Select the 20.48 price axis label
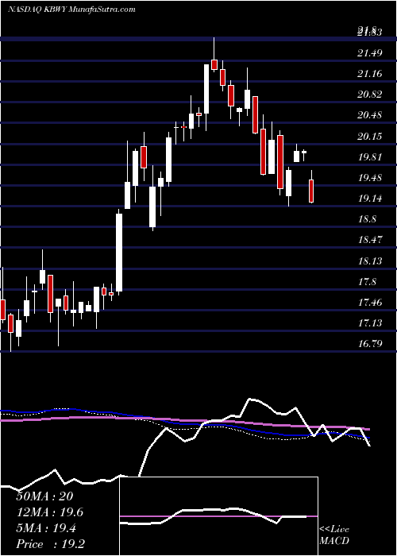This screenshot has height=556, width=397. [370, 115]
